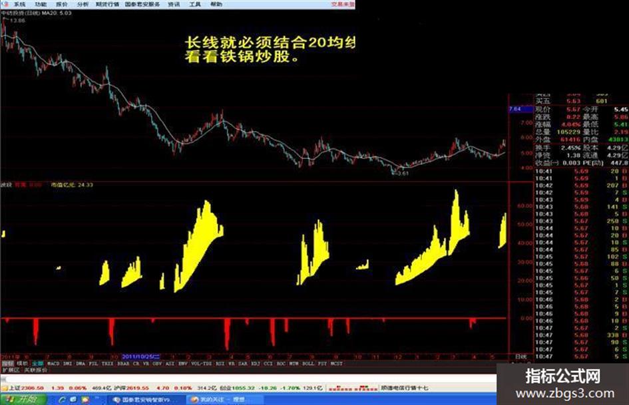Screen dimensions: 629x405
Task: Switch to the OBV indicator
Action: pyautogui.click(x=157, y=364)
